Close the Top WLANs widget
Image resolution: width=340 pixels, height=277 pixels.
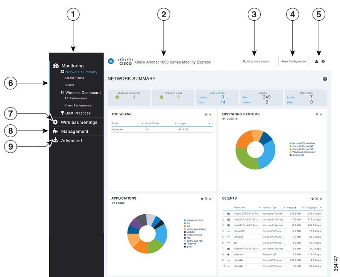[x=210, y=114]
